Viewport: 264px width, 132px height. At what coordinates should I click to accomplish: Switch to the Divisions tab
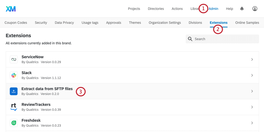[x=195, y=23]
